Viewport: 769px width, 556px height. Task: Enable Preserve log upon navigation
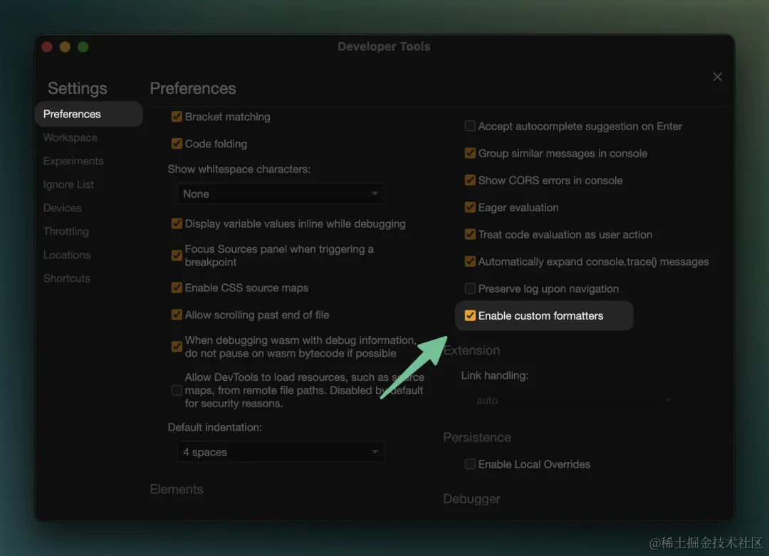(x=470, y=288)
